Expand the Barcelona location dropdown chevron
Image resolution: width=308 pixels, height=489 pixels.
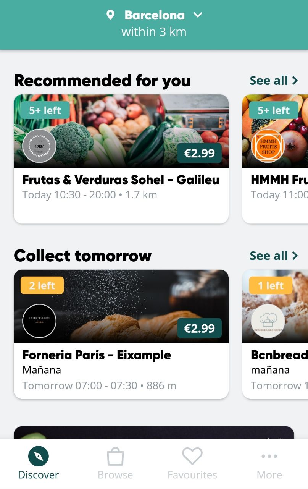pyautogui.click(x=198, y=15)
